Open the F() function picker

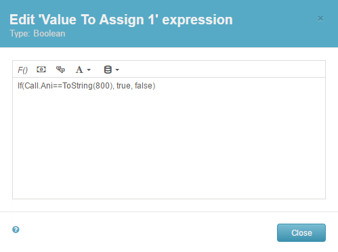coord(22,70)
